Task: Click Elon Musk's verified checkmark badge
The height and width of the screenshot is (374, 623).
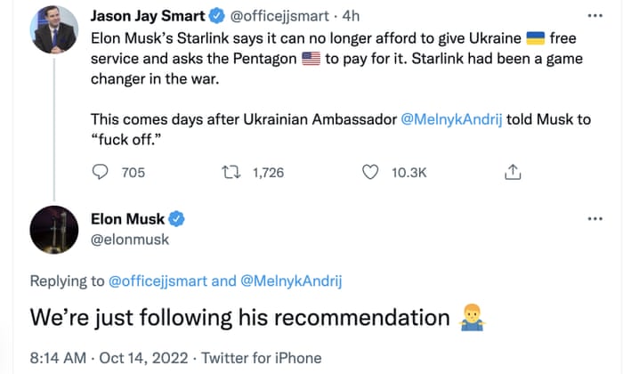Action: [x=178, y=219]
